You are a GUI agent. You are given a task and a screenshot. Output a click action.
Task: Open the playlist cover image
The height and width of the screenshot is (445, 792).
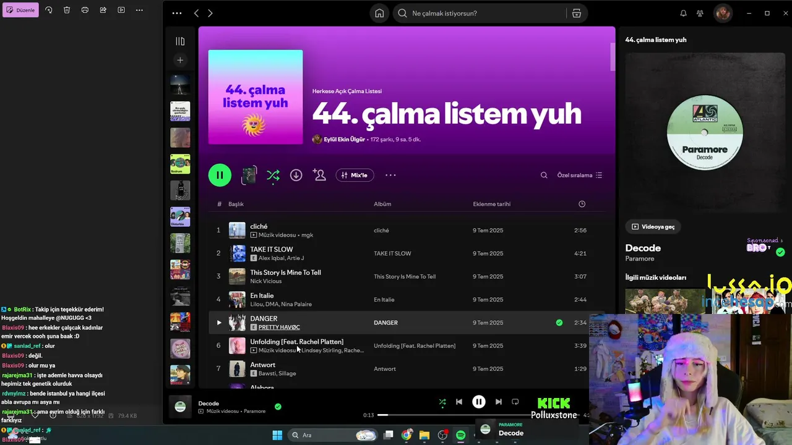(x=256, y=97)
